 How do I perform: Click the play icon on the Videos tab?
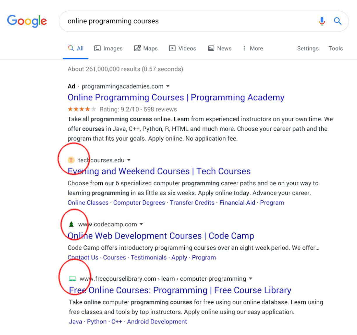(x=173, y=48)
